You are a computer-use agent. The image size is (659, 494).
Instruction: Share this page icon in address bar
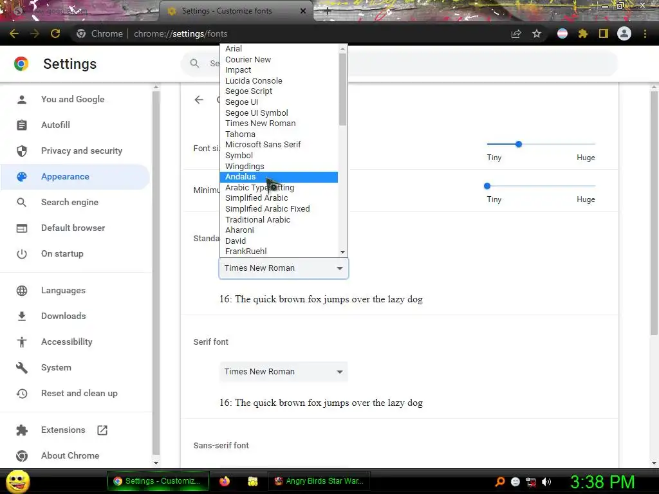[x=516, y=33]
